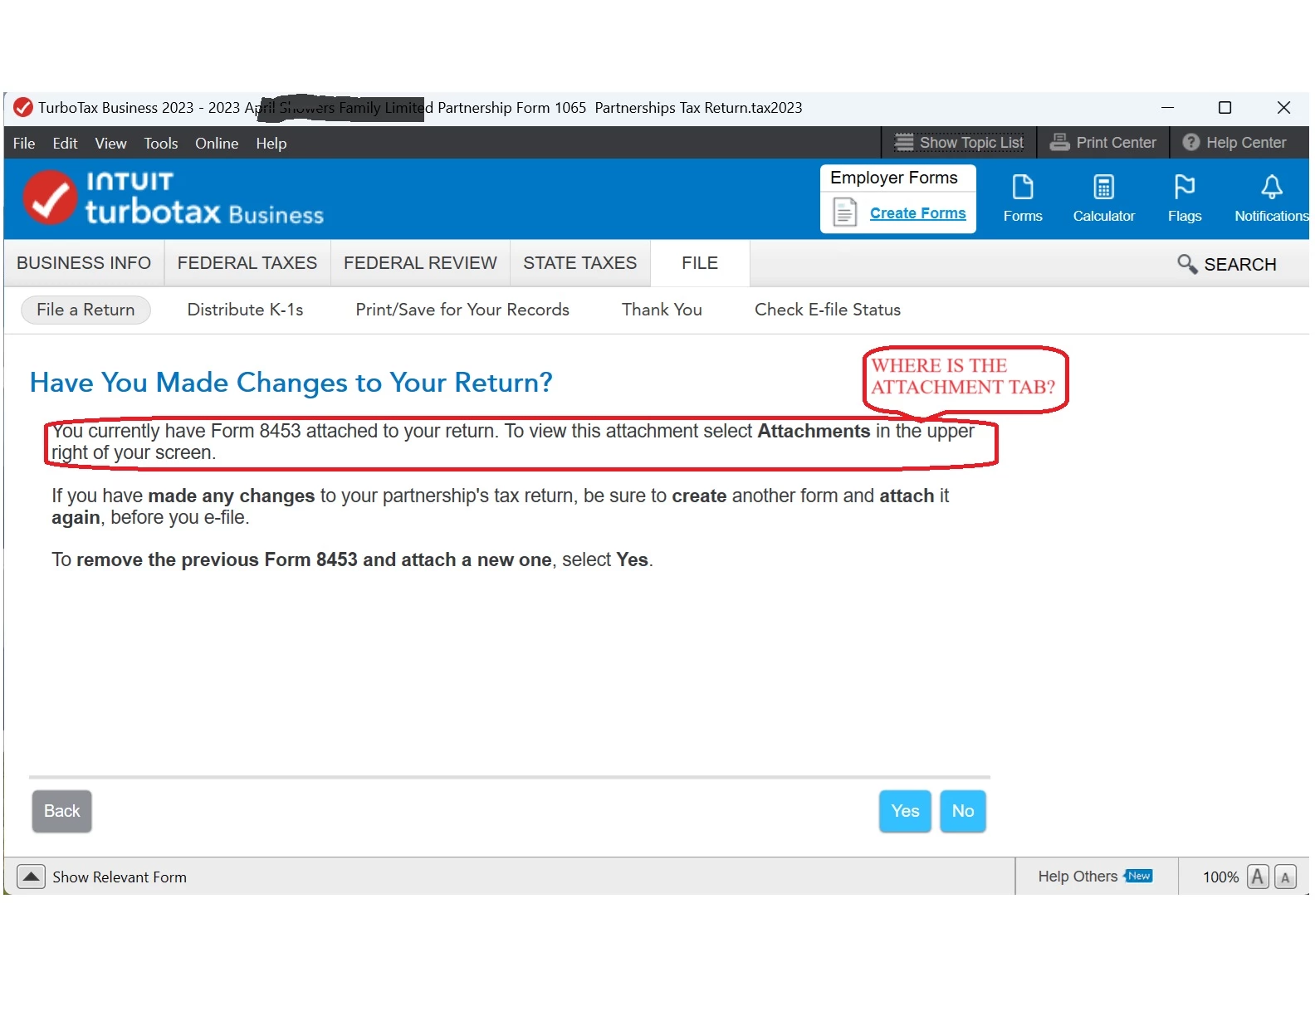Click the Create Forms document icon

coord(844,212)
